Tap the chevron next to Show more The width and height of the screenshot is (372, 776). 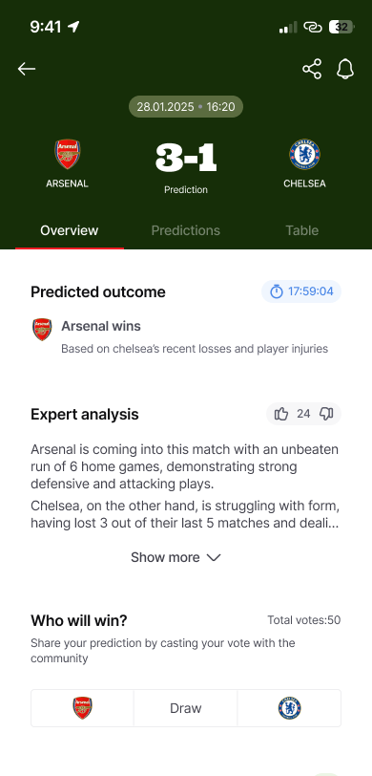pos(213,558)
